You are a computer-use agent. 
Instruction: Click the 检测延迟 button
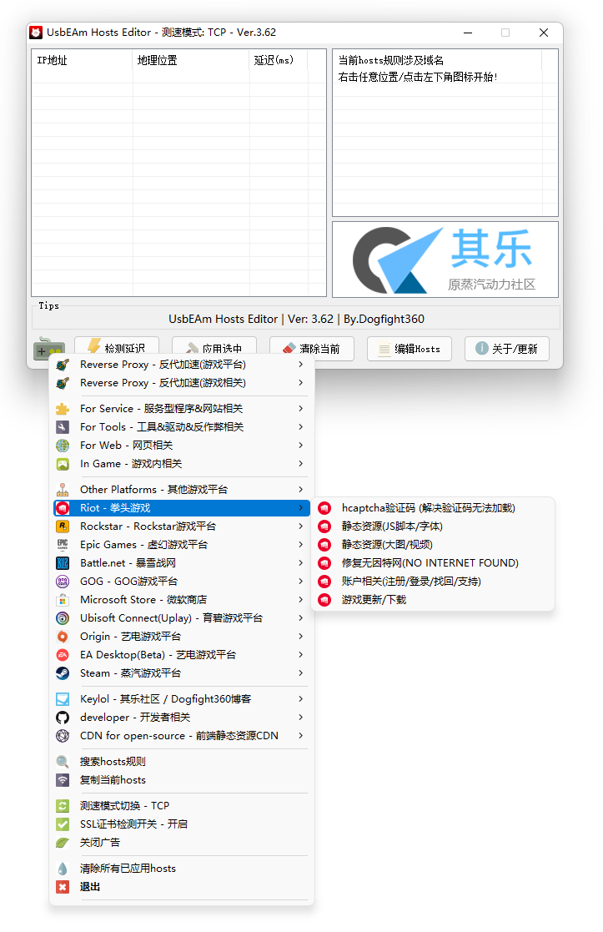[x=117, y=347]
